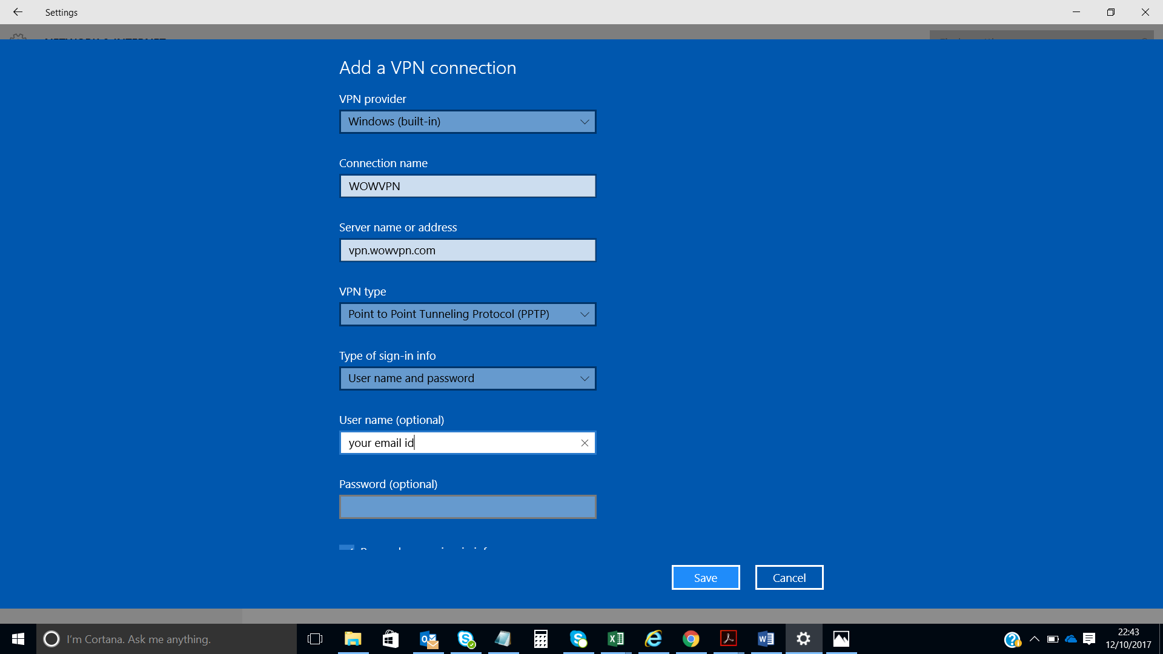Open the Skype app with green status badge
The width and height of the screenshot is (1163, 654).
pyautogui.click(x=466, y=639)
